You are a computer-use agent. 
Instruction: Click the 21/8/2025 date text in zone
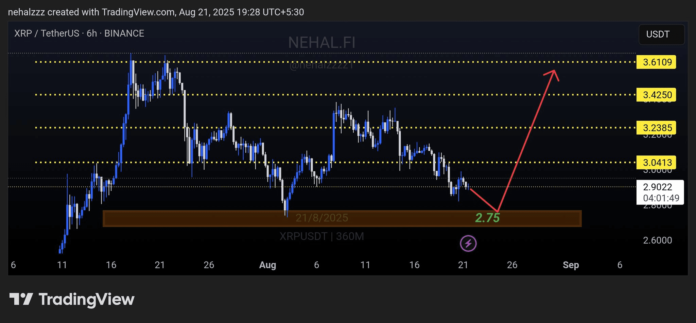pos(322,218)
